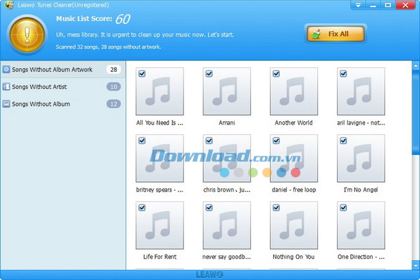Uncheck the Life For Rent checkbox

[142, 208]
